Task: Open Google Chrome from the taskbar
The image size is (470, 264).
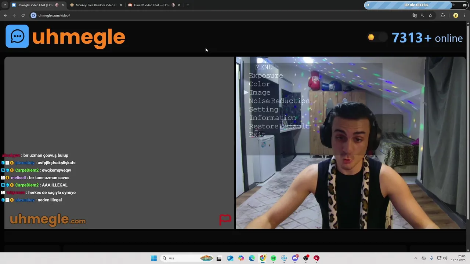Action: point(263,258)
